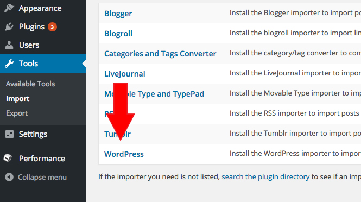Screen dimensions: 361x202
Task: Open Categories and Tags Converter link
Action: [160, 54]
